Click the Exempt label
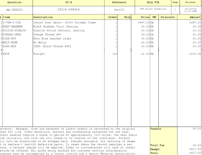The image size is (202, 155). pos(155,149)
